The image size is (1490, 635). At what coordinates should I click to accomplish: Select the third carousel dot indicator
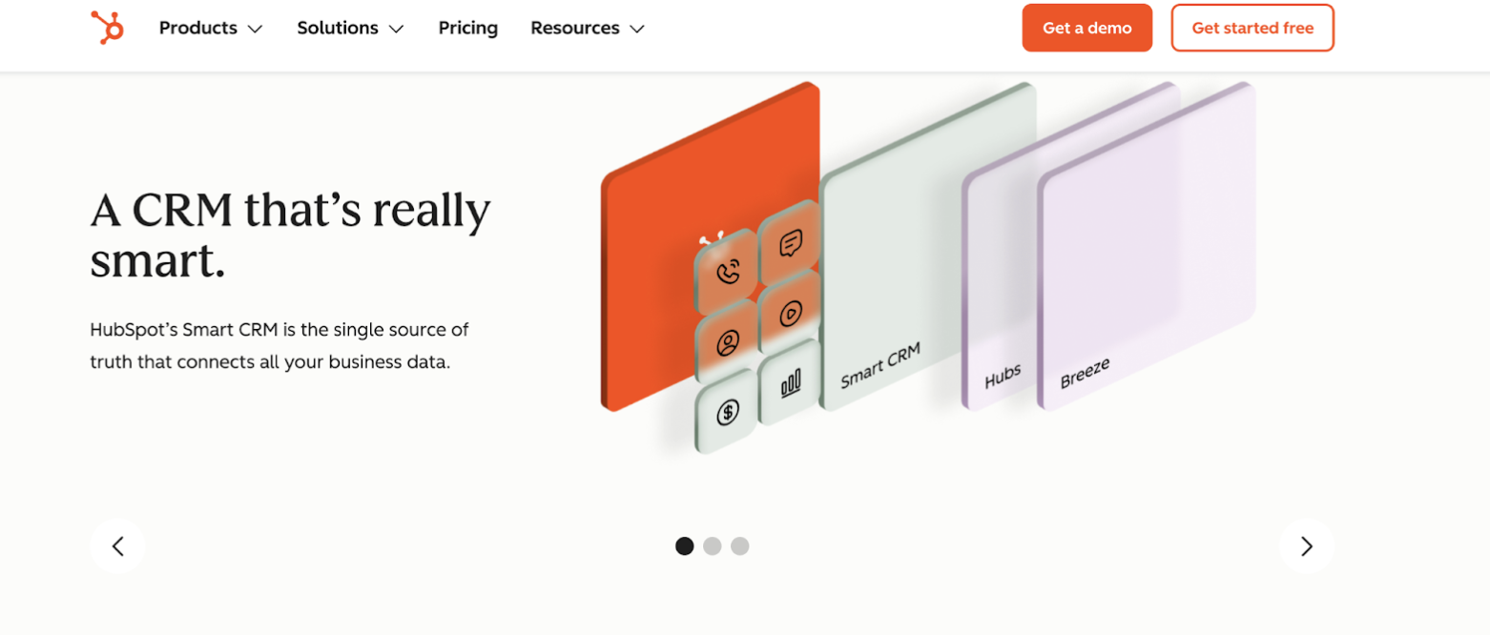(739, 545)
